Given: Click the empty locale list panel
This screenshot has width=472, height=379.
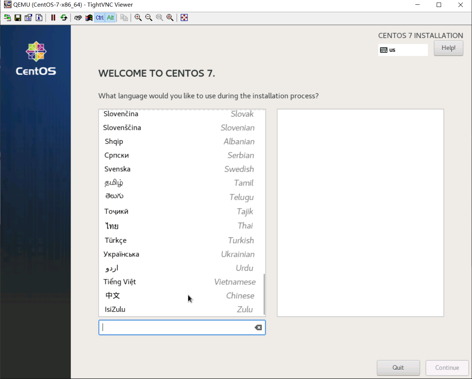Looking at the screenshot, I should [360, 213].
